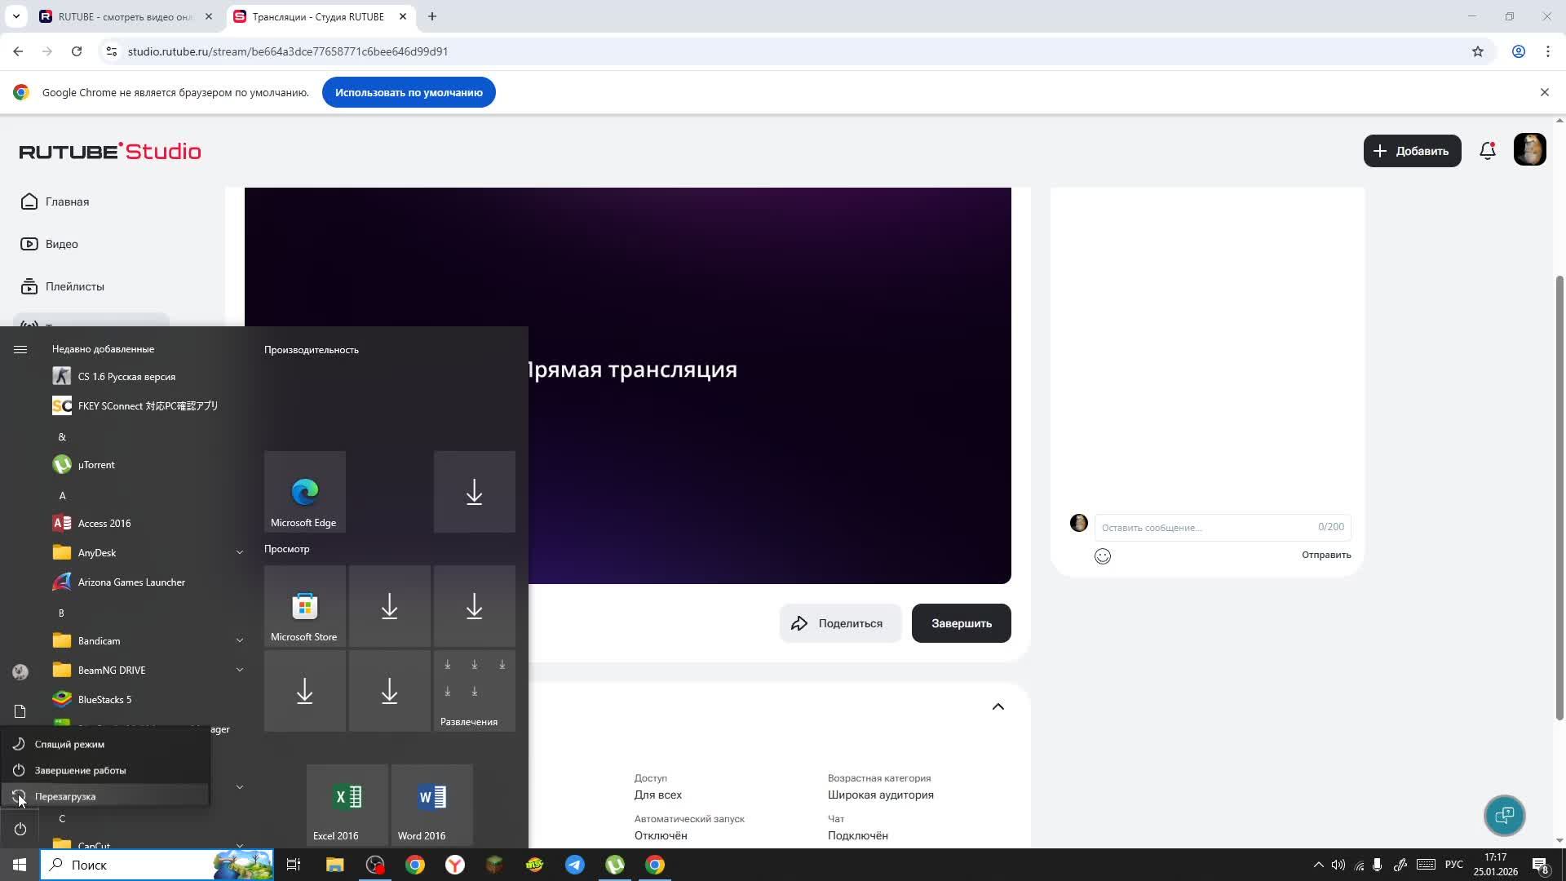Open Microsoft Edge tile
This screenshot has height=881, width=1566.
(x=305, y=492)
